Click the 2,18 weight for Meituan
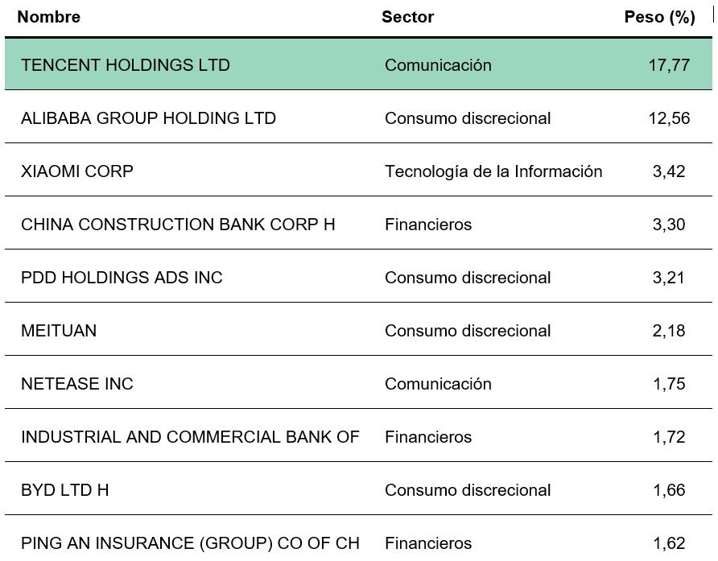 click(669, 331)
